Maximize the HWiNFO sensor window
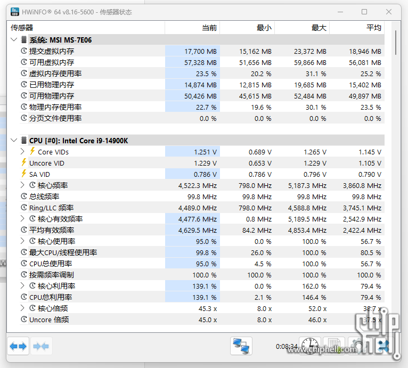This screenshot has height=368, width=408. click(364, 12)
